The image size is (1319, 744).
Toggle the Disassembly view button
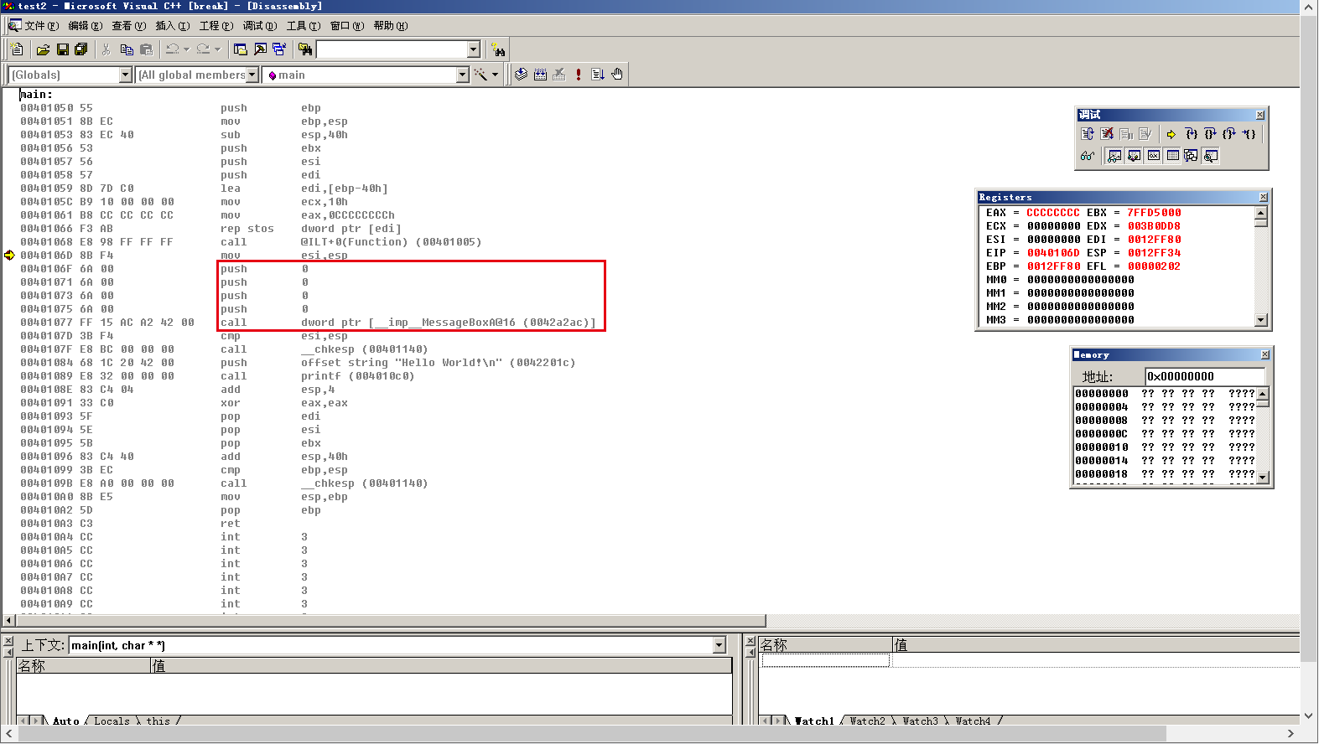pyautogui.click(x=1210, y=156)
